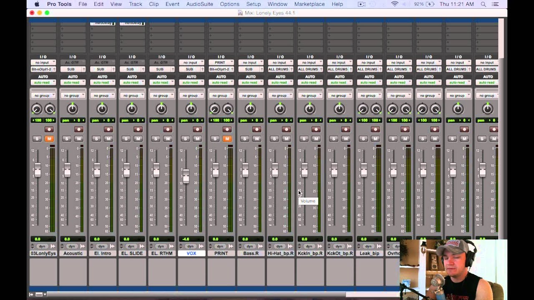Click the group ID arrows on Acoustic track
Image resolution: width=534 pixels, height=300 pixels.
coord(62,246)
